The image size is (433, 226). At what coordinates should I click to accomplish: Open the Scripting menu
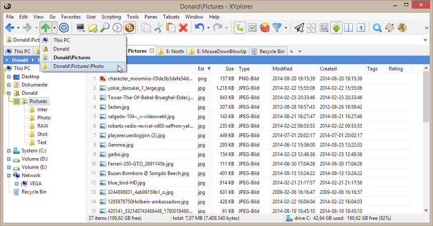[x=111, y=17]
